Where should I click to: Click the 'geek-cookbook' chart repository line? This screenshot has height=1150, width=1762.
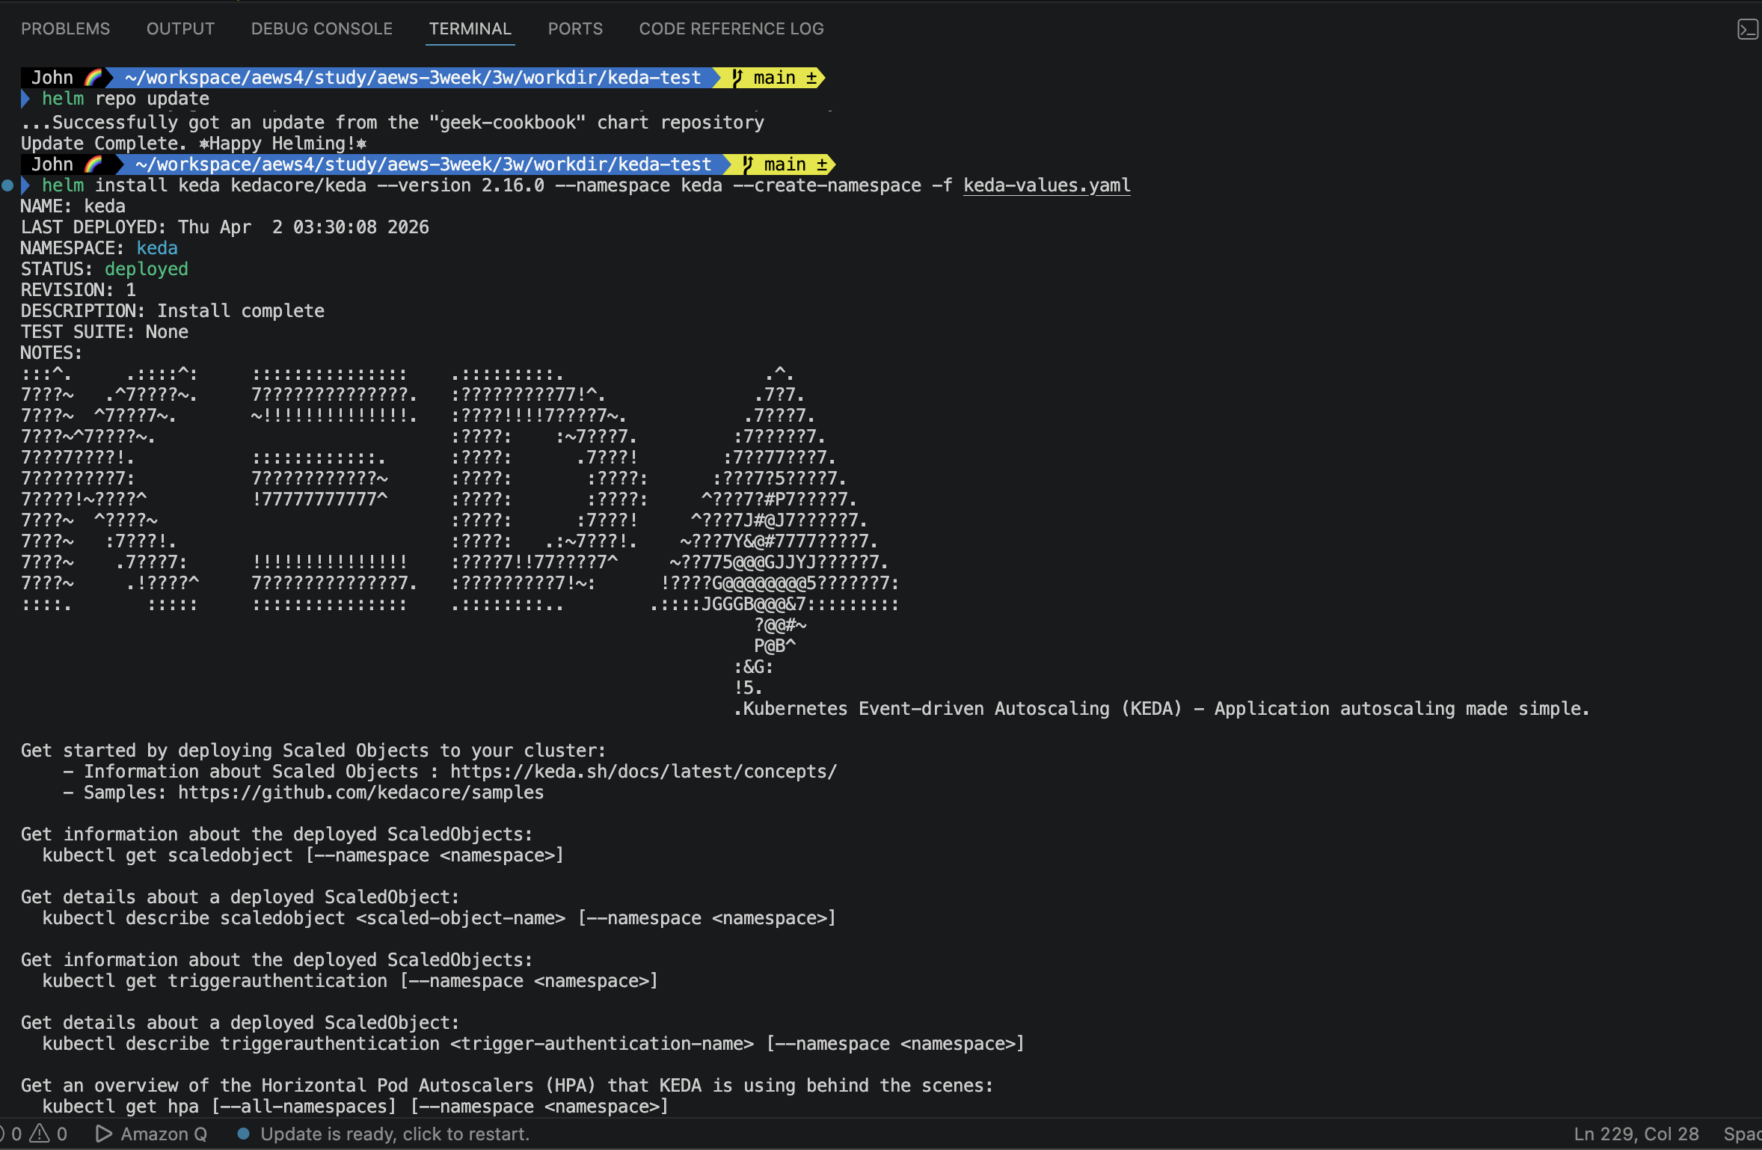point(393,123)
